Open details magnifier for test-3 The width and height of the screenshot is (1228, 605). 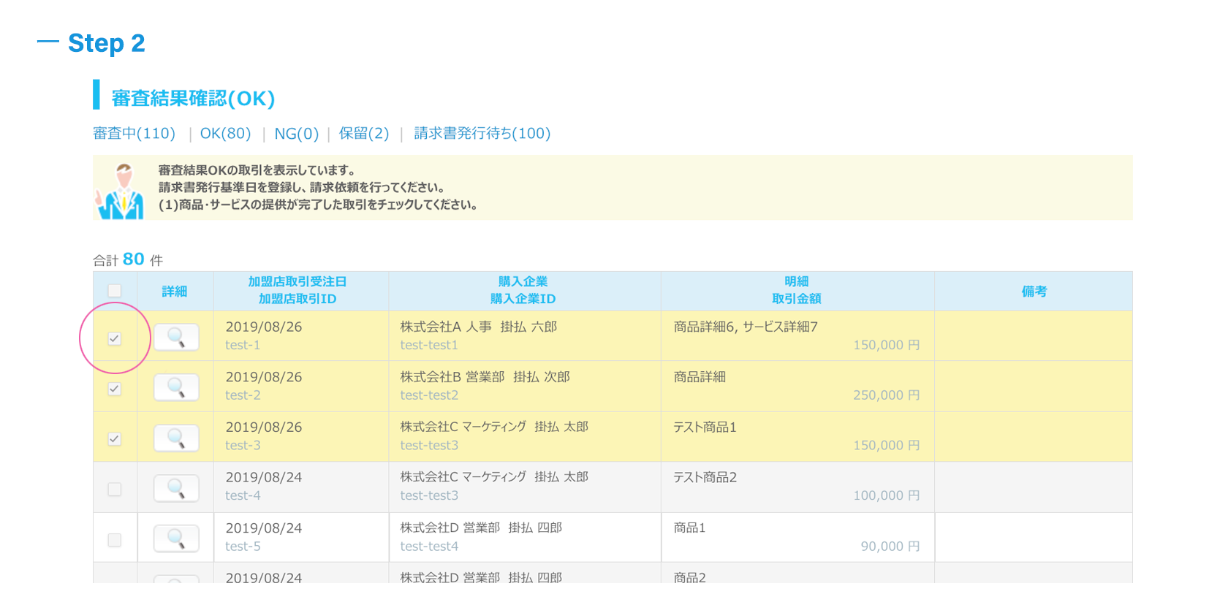176,438
